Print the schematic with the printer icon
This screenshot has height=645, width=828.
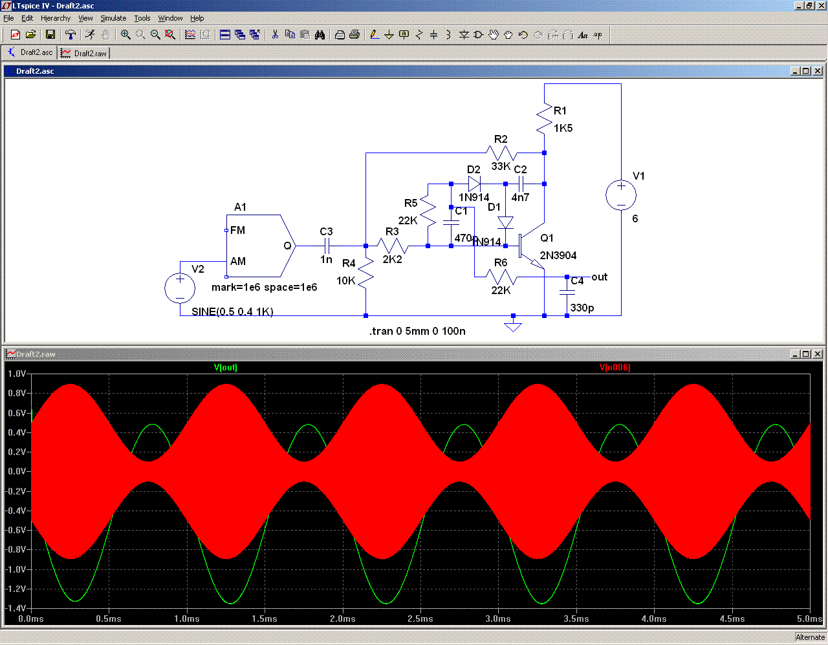pyautogui.click(x=354, y=35)
